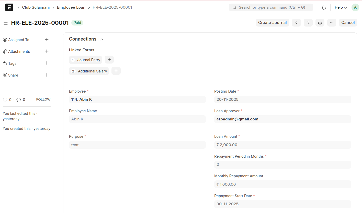Collapse the Connections section
362x213 pixels.
pos(101,39)
